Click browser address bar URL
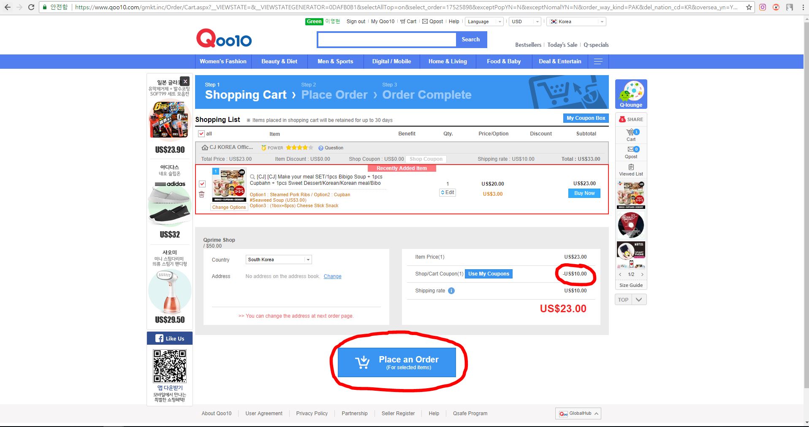The height and width of the screenshot is (427, 809). 405,7
